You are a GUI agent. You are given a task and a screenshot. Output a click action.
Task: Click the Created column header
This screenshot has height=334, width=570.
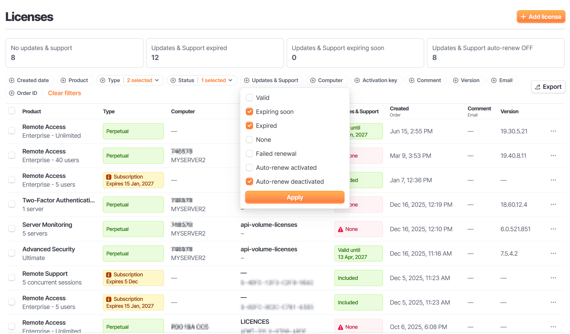(399, 108)
